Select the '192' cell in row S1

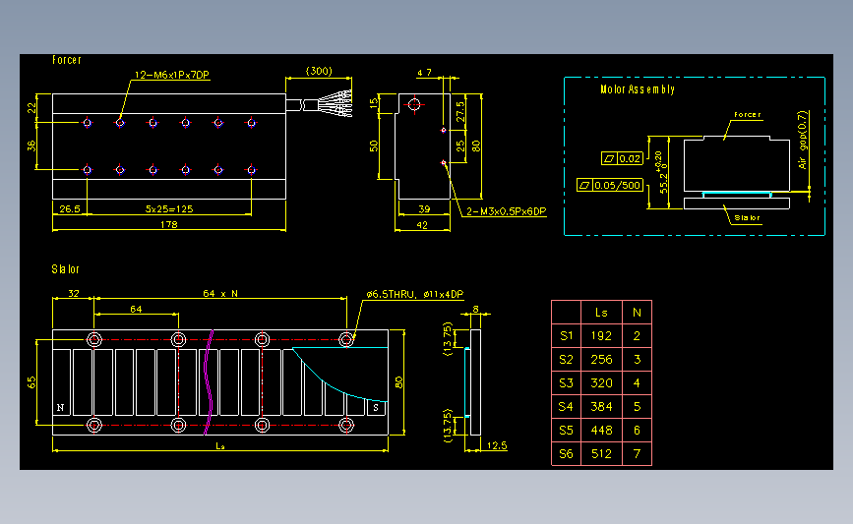coord(601,336)
